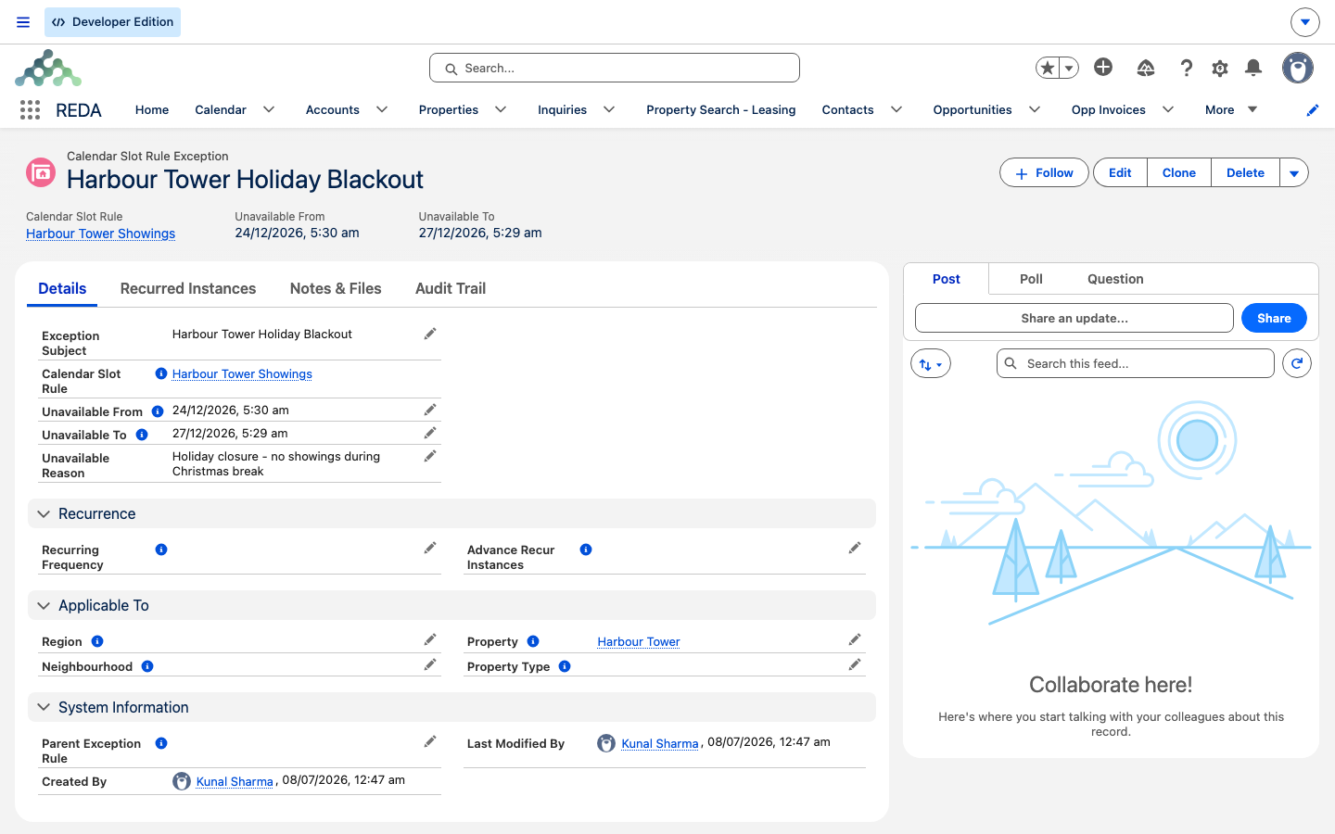Open the feed sort options dropdown
This screenshot has width=1335, height=834.
click(931, 364)
